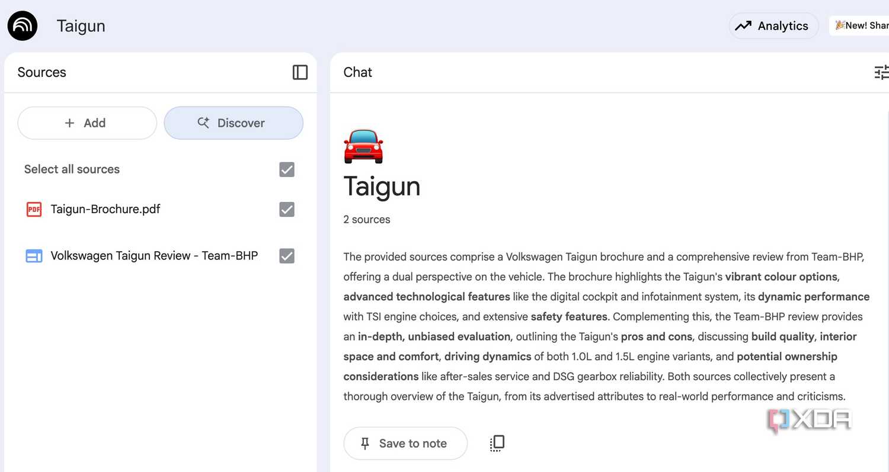
Task: Click the New Share announcement badge
Action: 859,25
